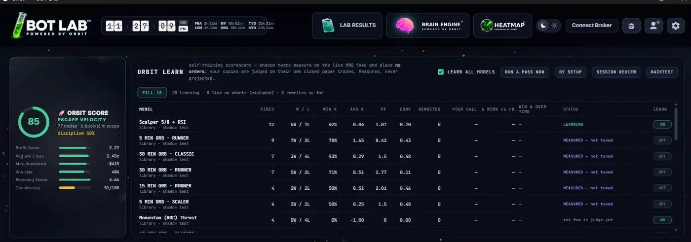
Task: Click the 8.42 profit factor cell
Action: coord(381,140)
